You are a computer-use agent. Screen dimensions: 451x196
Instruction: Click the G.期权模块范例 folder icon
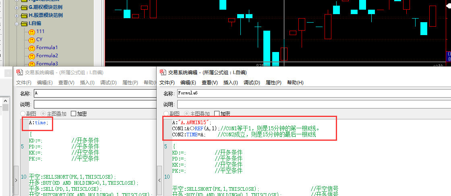[24, 8]
